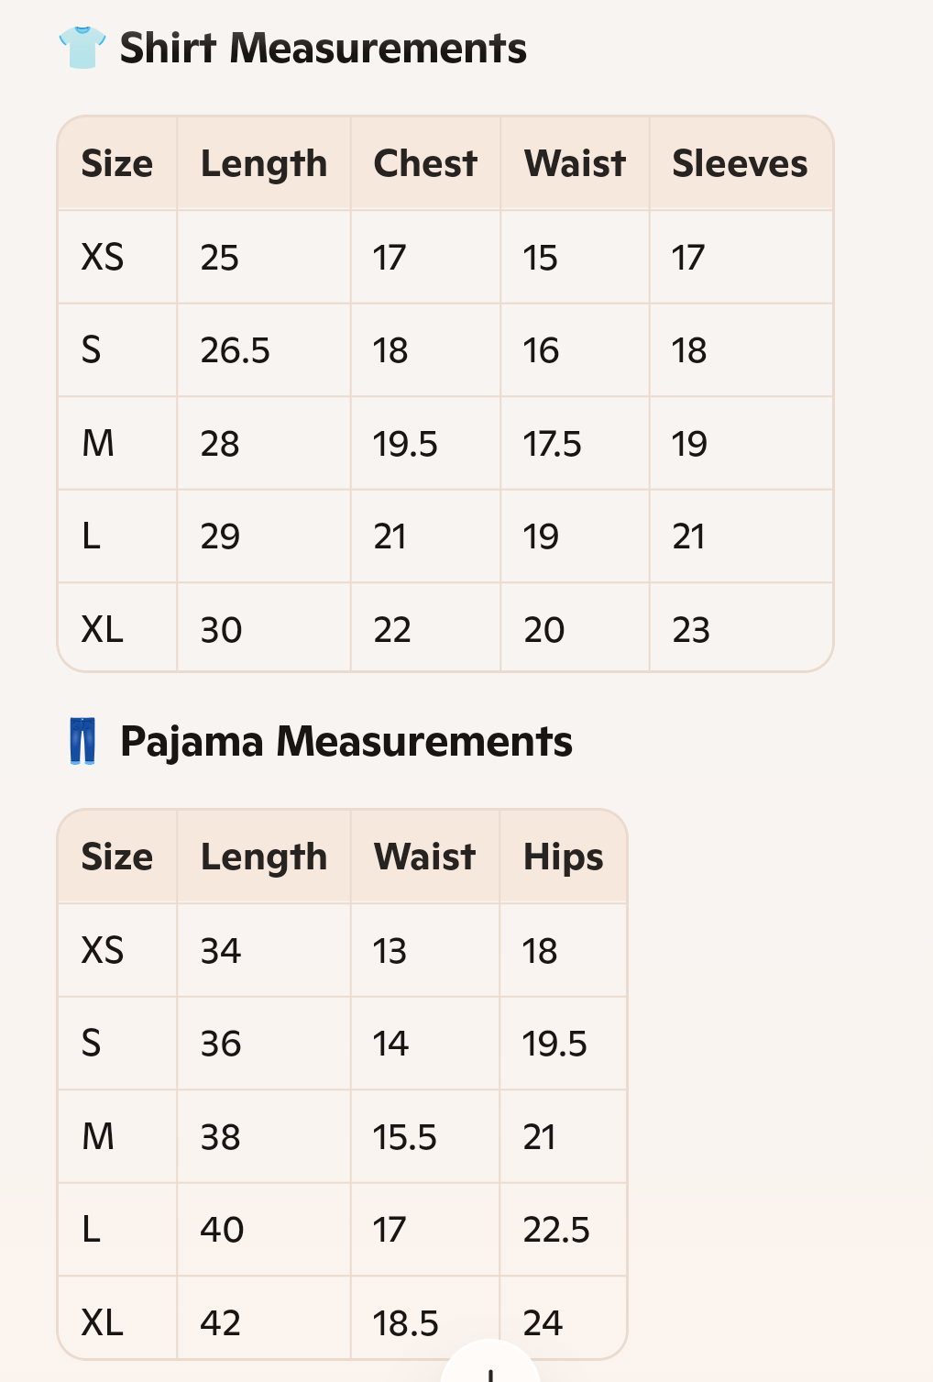Click the blue jeans emoji icon
Viewport: 933px width, 1382px height.
click(82, 741)
